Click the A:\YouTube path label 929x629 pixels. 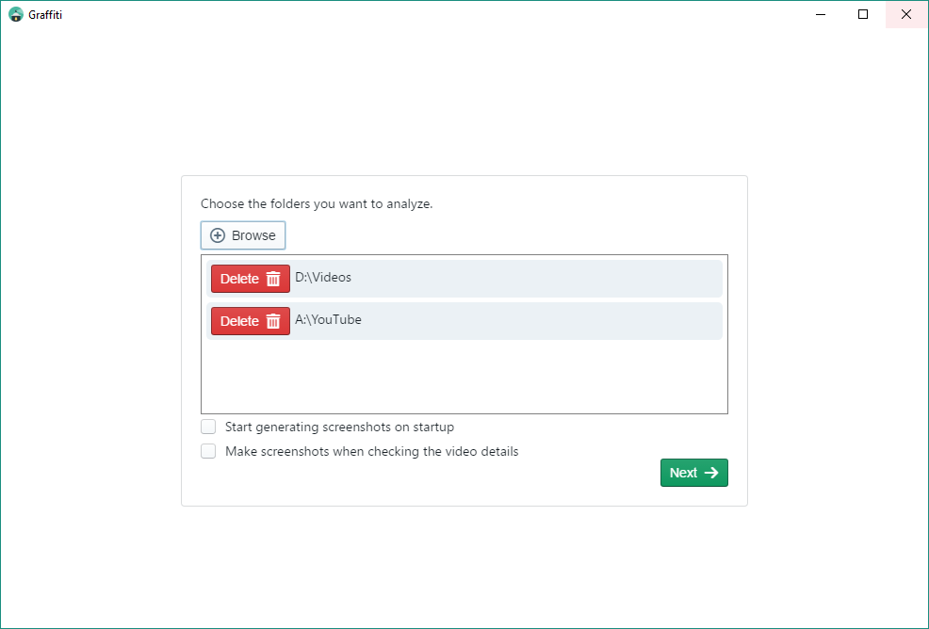[x=329, y=319]
